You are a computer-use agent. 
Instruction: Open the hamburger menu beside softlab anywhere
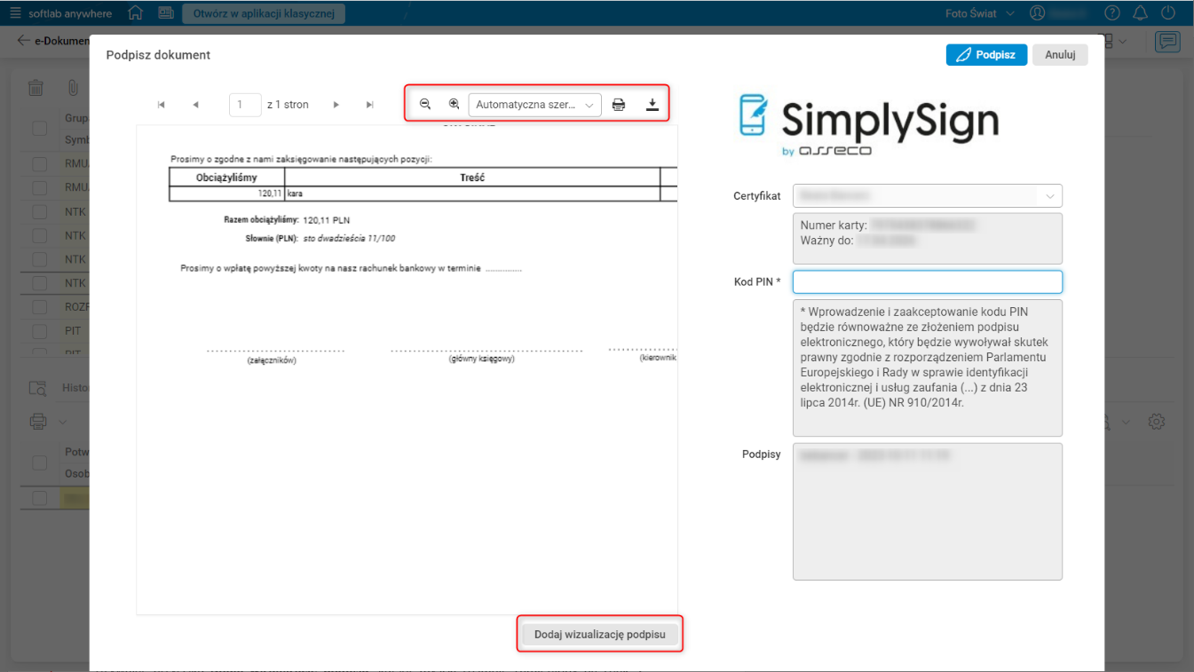coord(15,13)
